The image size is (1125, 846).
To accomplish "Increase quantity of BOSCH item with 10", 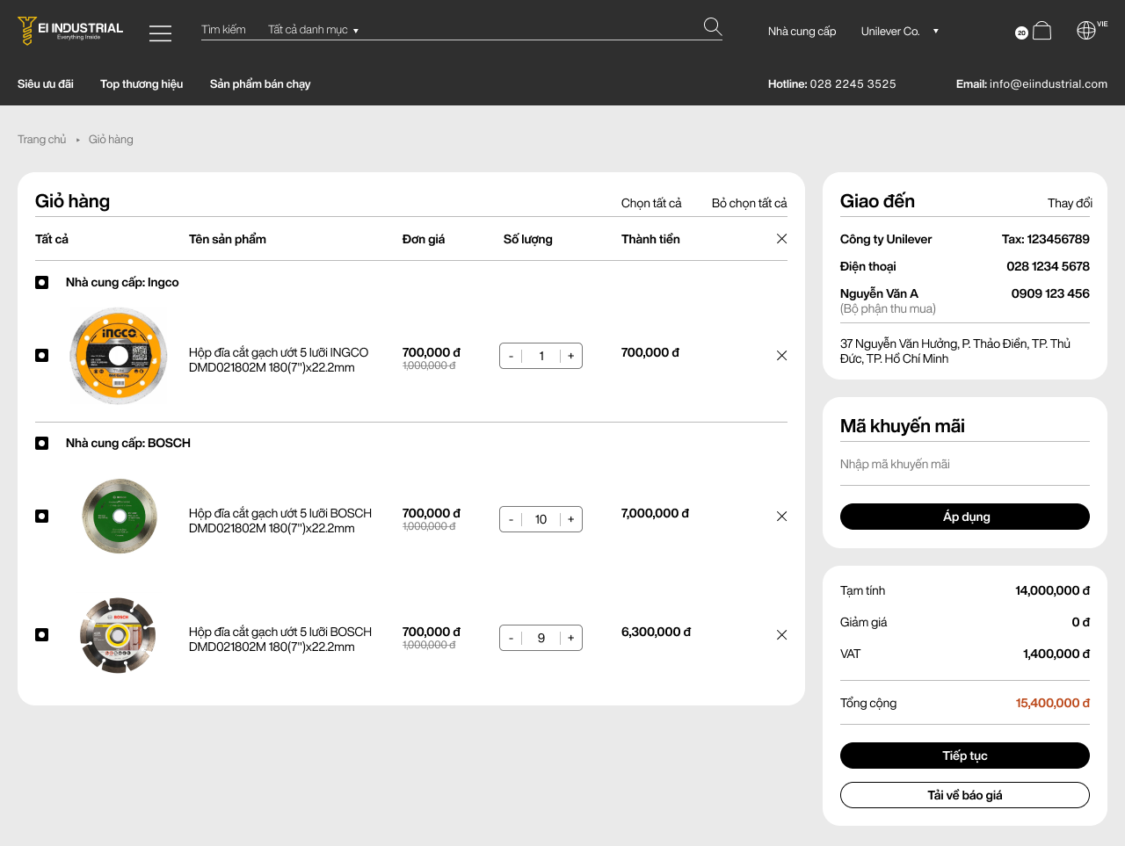I will [571, 519].
